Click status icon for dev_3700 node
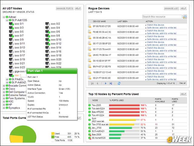The width and height of the screenshot is (194, 146). click(x=89, y=128)
